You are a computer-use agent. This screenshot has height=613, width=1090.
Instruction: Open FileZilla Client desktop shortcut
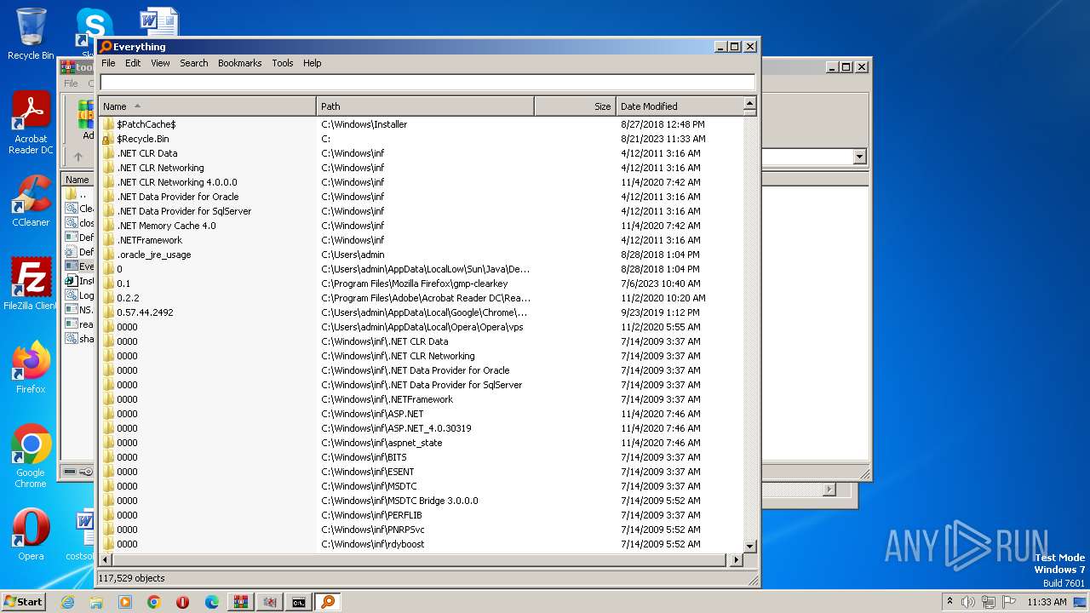[x=31, y=284]
